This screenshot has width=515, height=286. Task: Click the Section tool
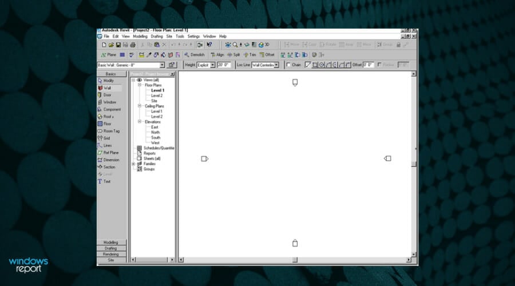(109, 167)
